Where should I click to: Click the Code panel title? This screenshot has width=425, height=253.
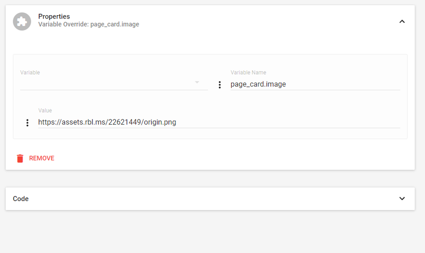point(21,199)
